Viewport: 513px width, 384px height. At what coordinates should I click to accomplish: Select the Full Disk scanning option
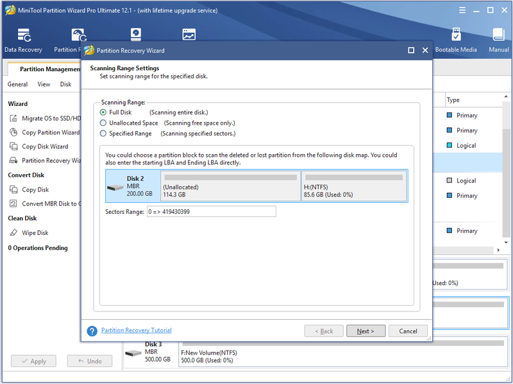tap(103, 112)
